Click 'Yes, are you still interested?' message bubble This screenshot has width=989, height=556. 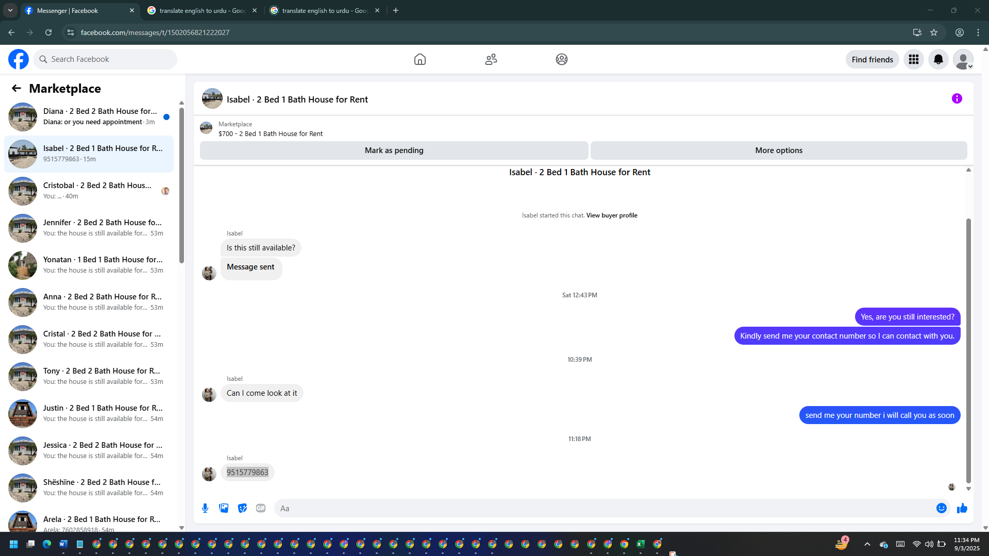(x=908, y=317)
